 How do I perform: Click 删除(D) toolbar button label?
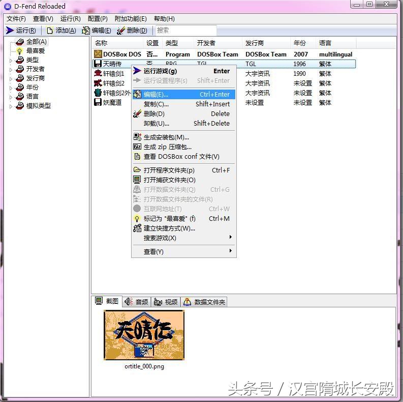(x=137, y=31)
